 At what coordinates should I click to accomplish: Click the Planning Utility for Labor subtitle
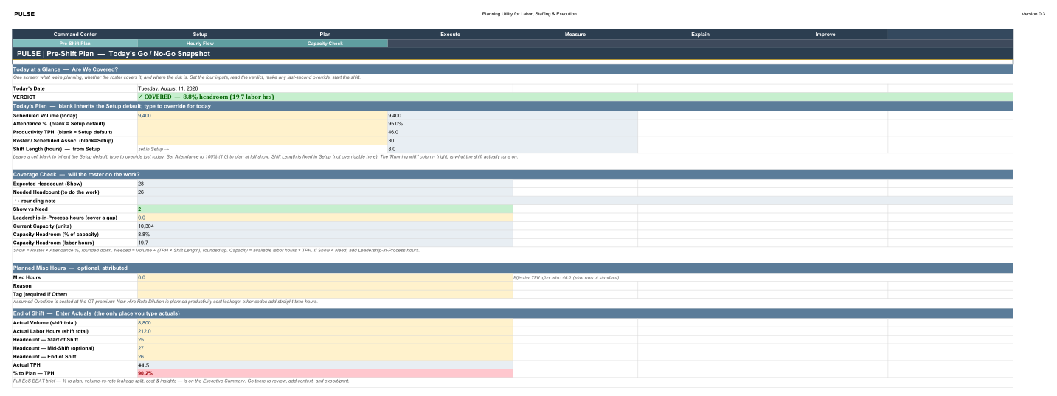click(x=529, y=14)
